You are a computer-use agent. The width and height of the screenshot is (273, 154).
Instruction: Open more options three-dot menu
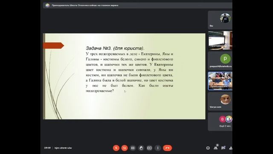point(158,148)
